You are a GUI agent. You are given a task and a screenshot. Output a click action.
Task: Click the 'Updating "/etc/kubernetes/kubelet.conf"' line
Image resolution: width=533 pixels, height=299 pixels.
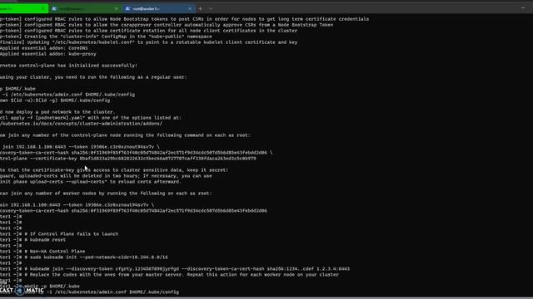pyautogui.click(x=149, y=42)
